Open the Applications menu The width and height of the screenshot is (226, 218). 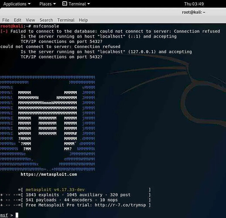tap(17, 4)
